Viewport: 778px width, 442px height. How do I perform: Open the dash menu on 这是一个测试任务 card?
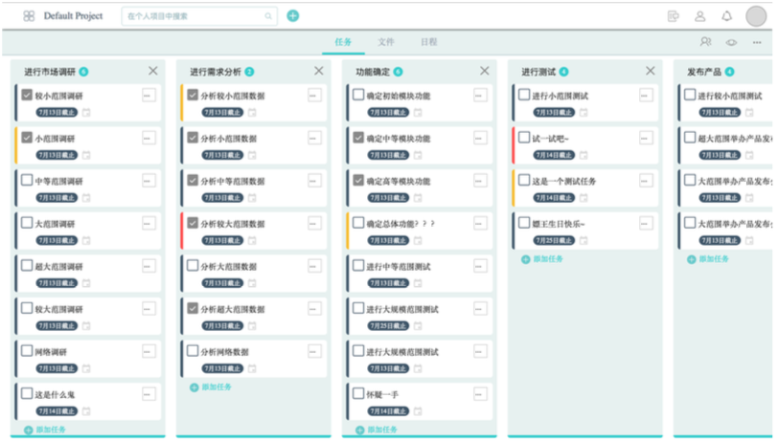click(x=646, y=181)
